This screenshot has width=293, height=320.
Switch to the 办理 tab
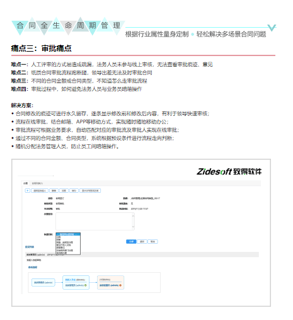pyautogui.click(x=25, y=183)
